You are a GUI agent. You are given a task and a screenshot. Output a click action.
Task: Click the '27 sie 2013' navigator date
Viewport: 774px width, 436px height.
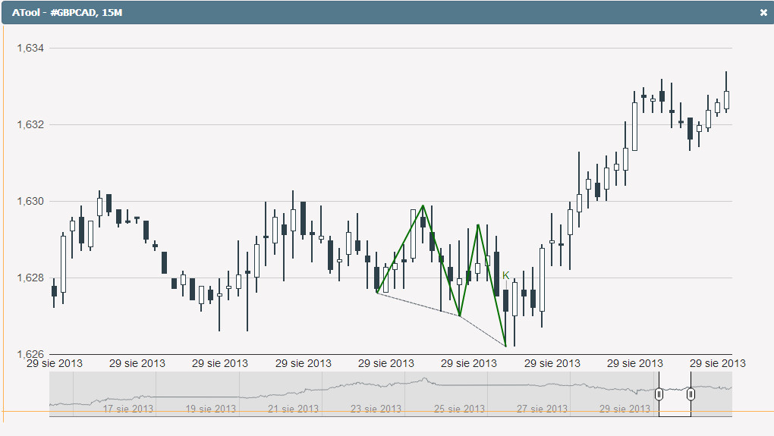tap(542, 409)
